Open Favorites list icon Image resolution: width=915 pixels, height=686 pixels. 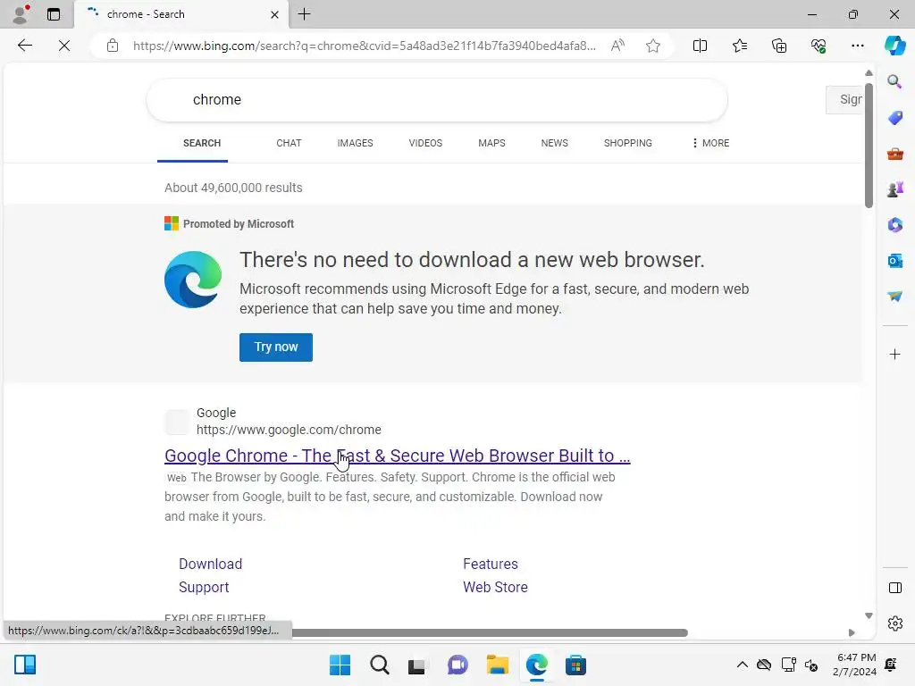[739, 46]
